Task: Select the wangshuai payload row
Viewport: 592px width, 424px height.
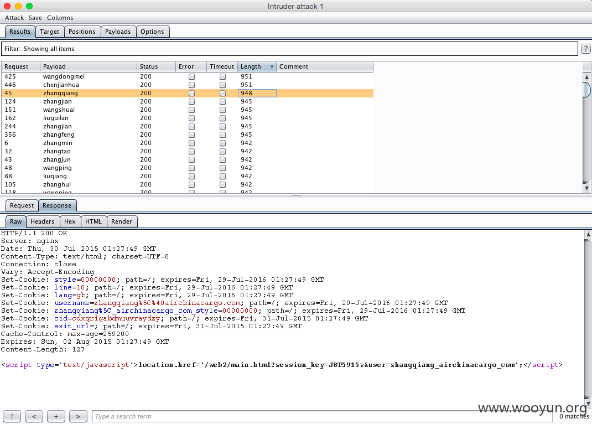Action: point(187,110)
